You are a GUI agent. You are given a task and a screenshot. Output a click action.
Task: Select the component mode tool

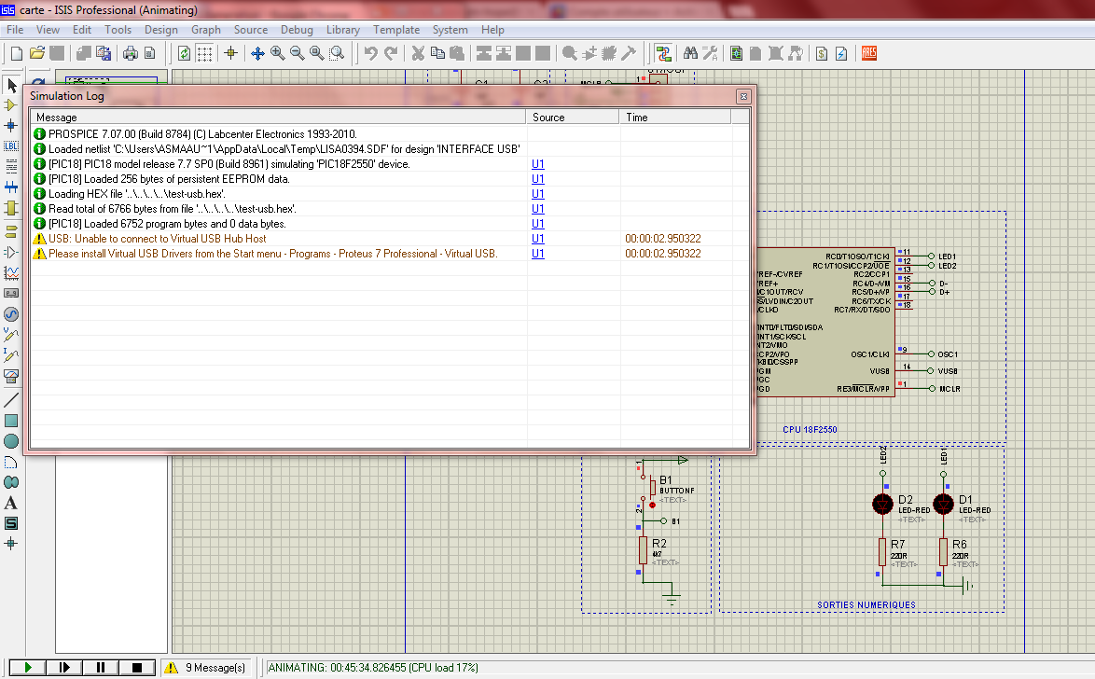click(11, 105)
